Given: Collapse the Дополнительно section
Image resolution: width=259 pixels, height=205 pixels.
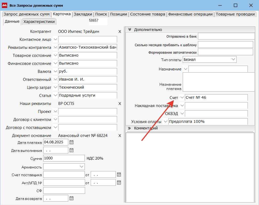Looking at the screenshot, I should point(130,30).
